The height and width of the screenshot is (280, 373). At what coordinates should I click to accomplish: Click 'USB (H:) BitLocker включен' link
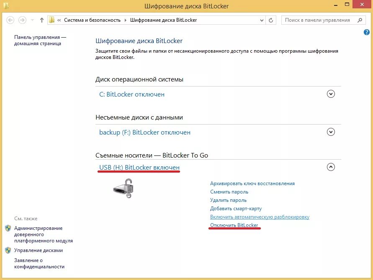139,168
